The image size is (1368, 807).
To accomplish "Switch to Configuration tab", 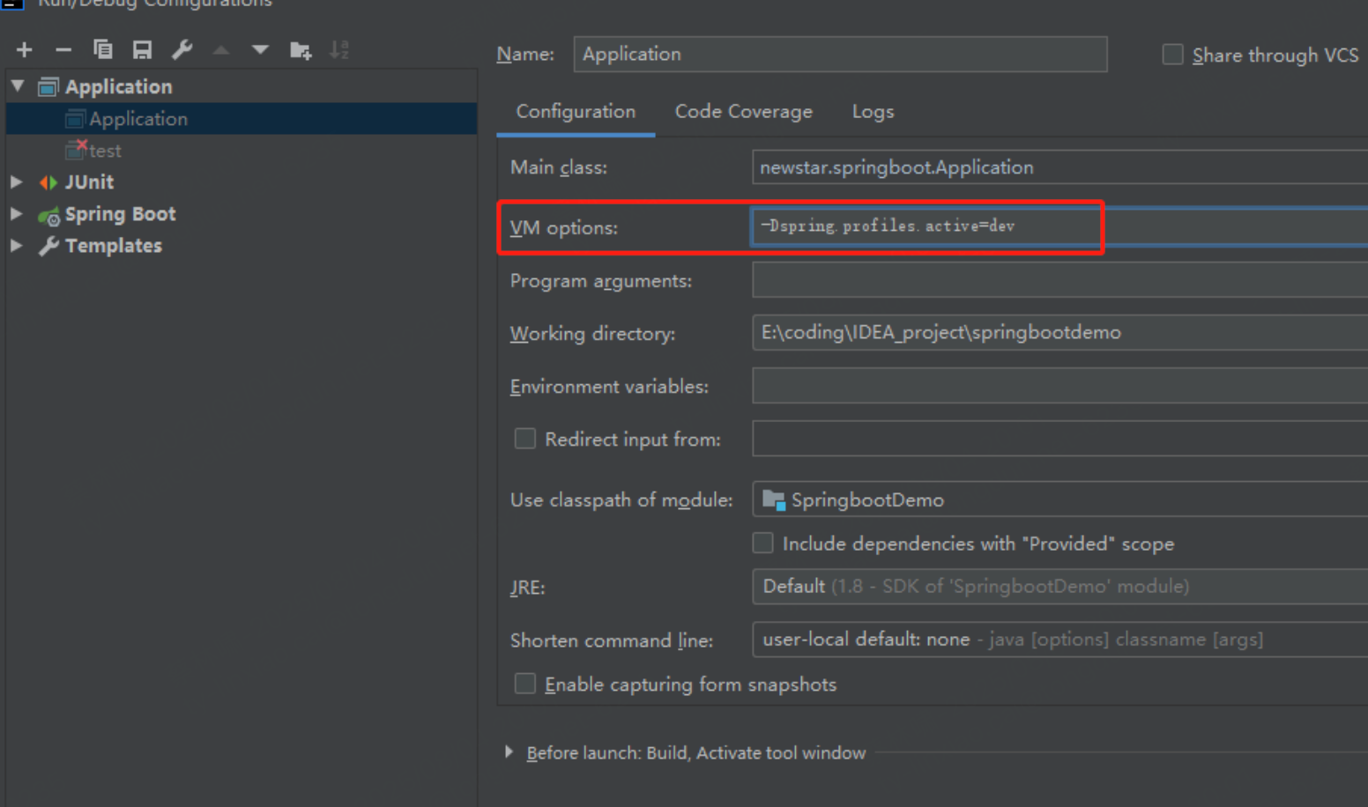I will [x=576, y=112].
